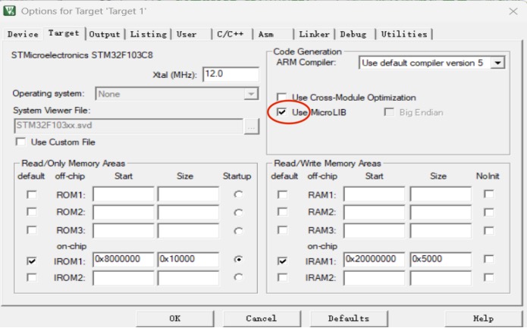Check the RAM1 default checkbox

(283, 195)
